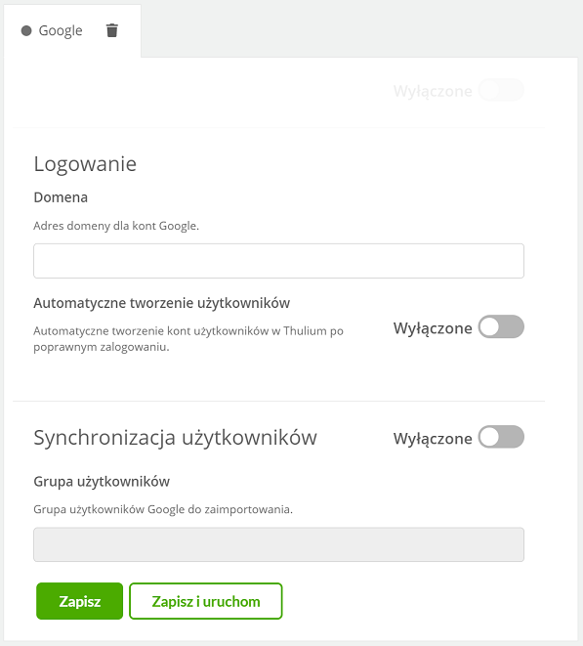
Task: Select the Logowanie heading
Action: coord(85,164)
